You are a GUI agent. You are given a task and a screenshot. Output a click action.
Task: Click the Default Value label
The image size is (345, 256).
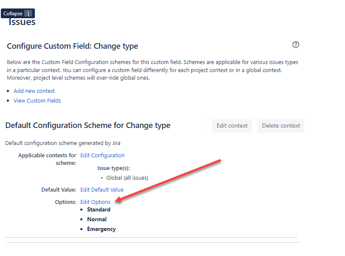click(59, 189)
